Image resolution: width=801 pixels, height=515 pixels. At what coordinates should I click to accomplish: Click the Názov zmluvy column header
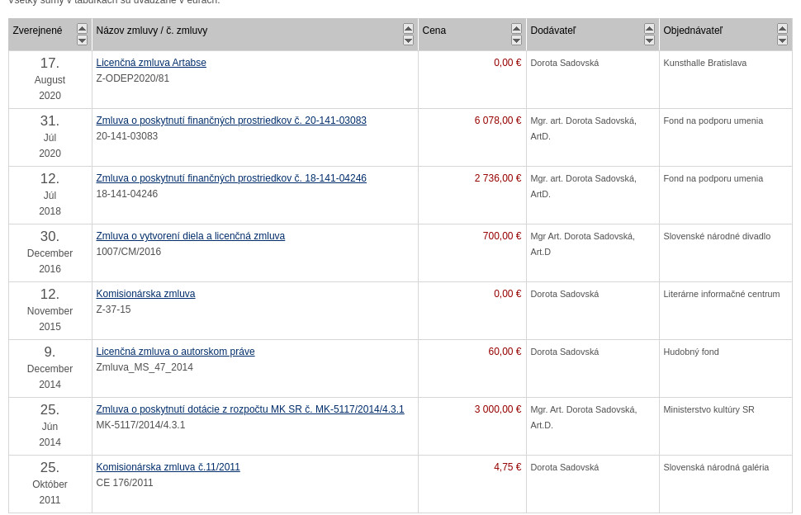152,31
